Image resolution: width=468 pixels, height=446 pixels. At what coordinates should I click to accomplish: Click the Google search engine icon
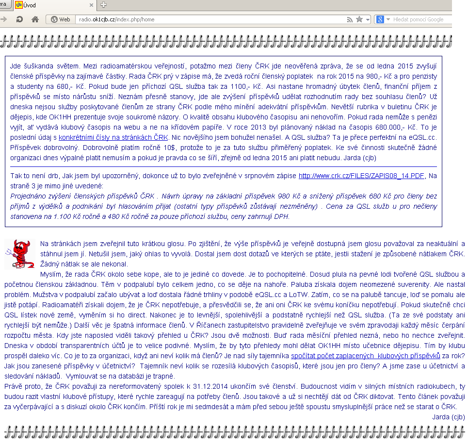[380, 19]
